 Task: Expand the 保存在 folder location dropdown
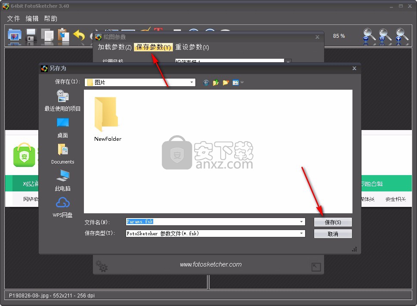tap(192, 82)
